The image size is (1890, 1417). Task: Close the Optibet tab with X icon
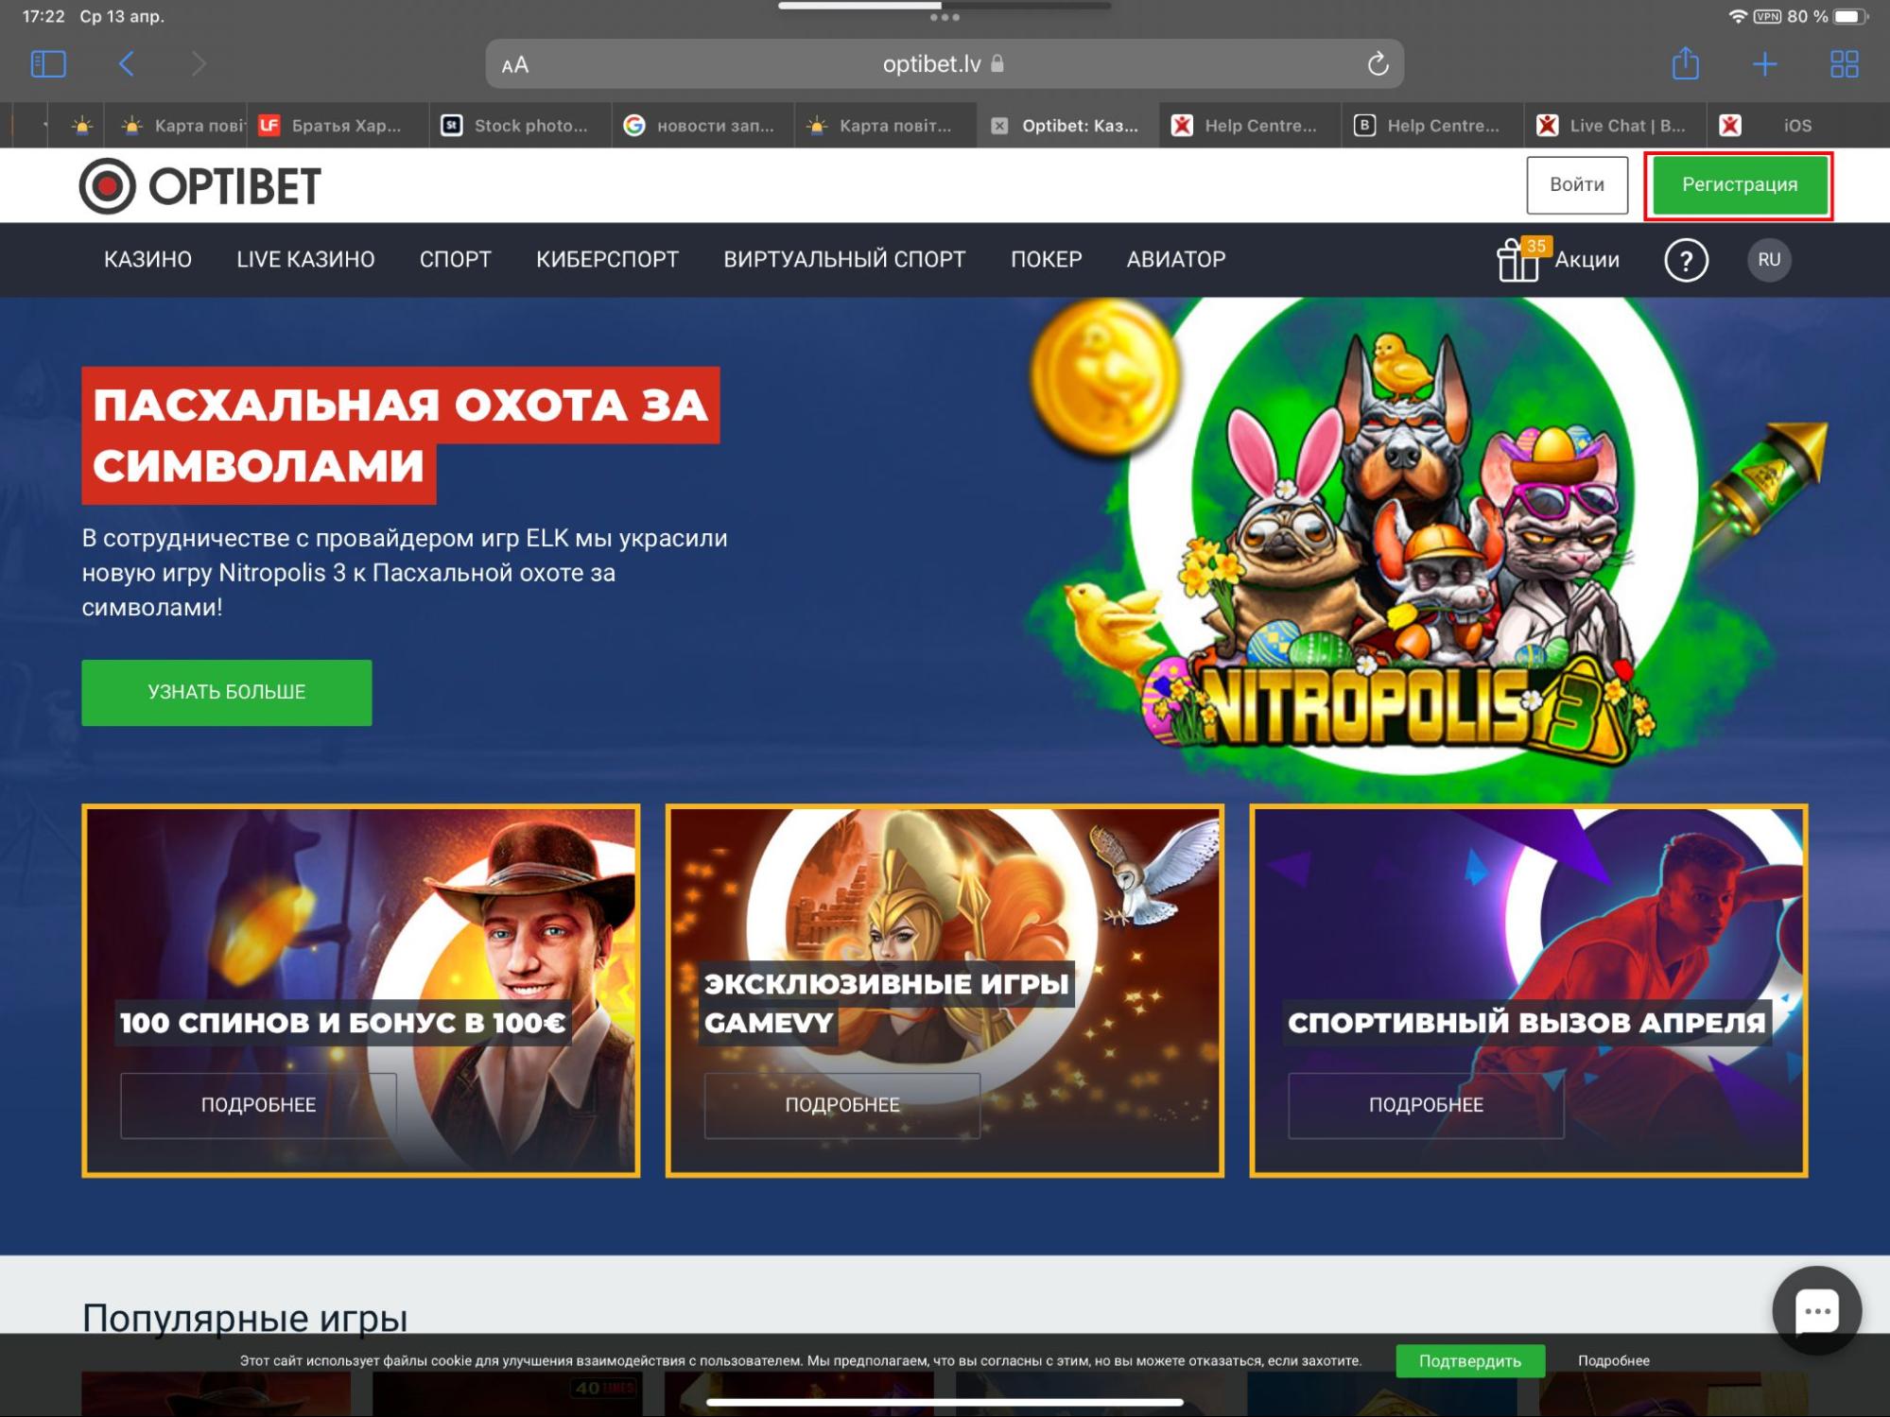point(999,126)
